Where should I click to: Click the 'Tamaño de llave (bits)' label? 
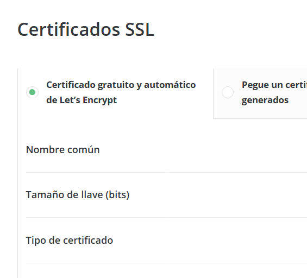[78, 195]
